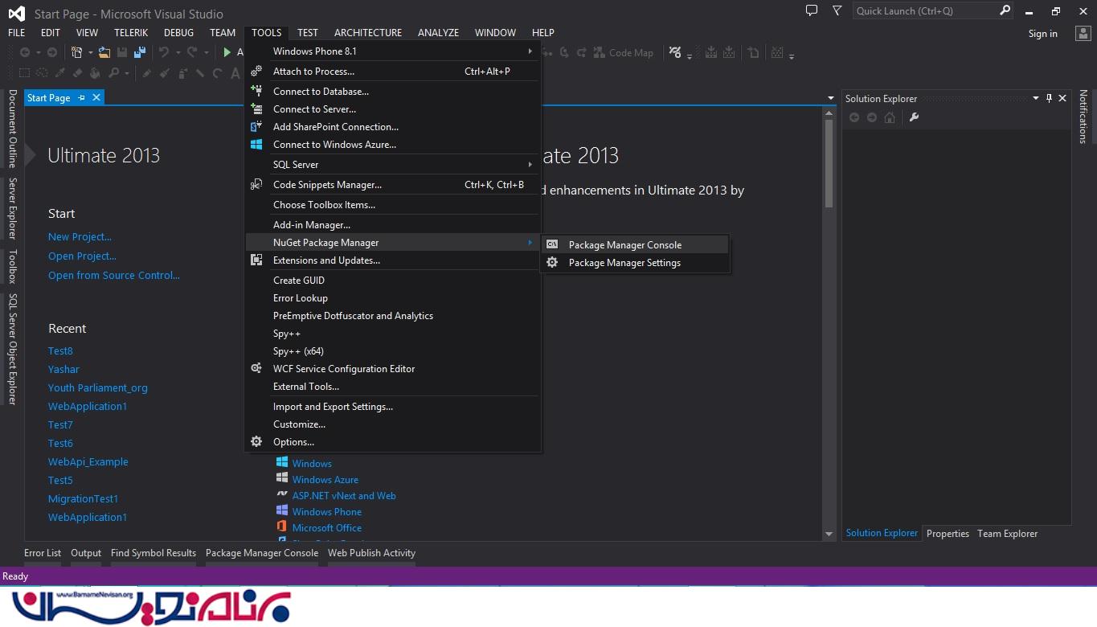Open the Notifications flag icon in title bar
Screen dimensions: 1097x627
tap(837, 11)
